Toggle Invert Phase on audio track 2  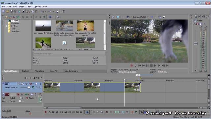22,94
